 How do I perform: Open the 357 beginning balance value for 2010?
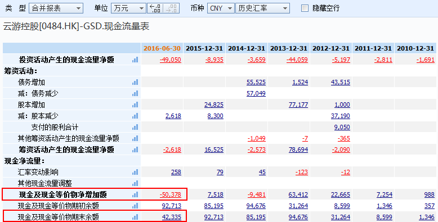pyautogui.click(x=430, y=206)
